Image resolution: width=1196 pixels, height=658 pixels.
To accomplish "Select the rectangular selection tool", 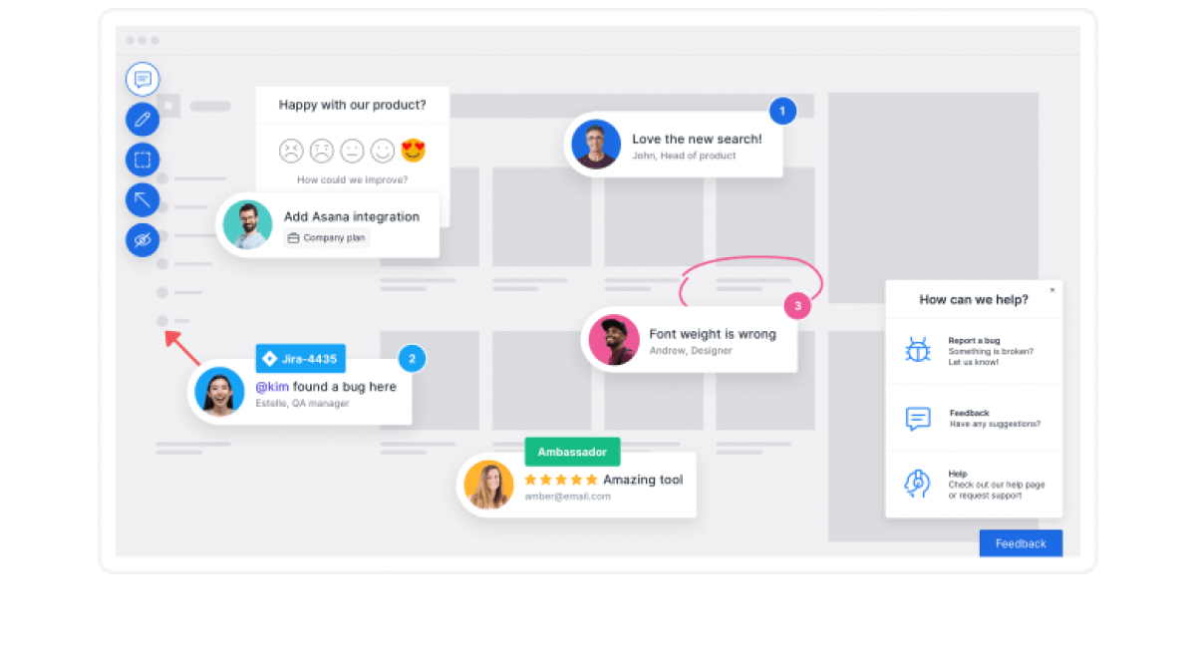I will [143, 159].
